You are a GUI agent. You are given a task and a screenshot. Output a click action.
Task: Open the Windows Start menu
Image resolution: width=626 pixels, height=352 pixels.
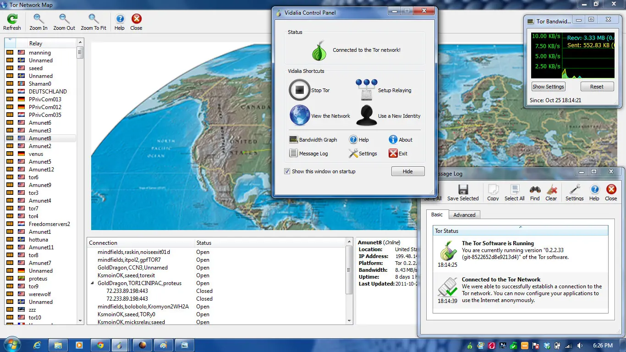pos(11,345)
